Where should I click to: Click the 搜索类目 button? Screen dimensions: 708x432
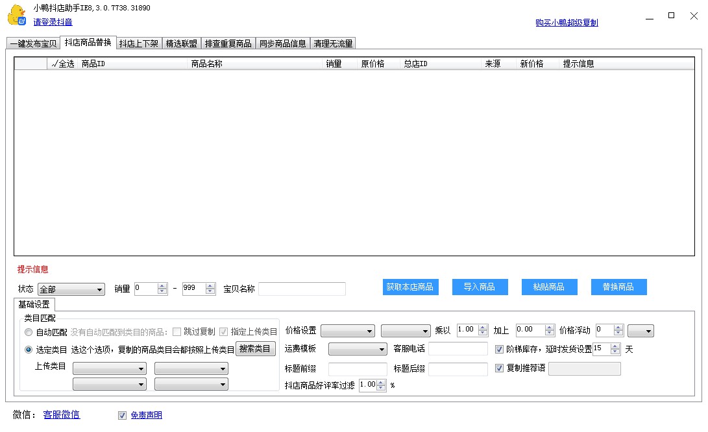256,349
